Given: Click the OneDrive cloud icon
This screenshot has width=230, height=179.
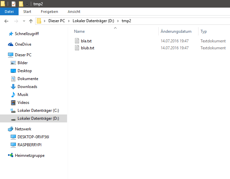Looking at the screenshot, I should pos(11,44).
